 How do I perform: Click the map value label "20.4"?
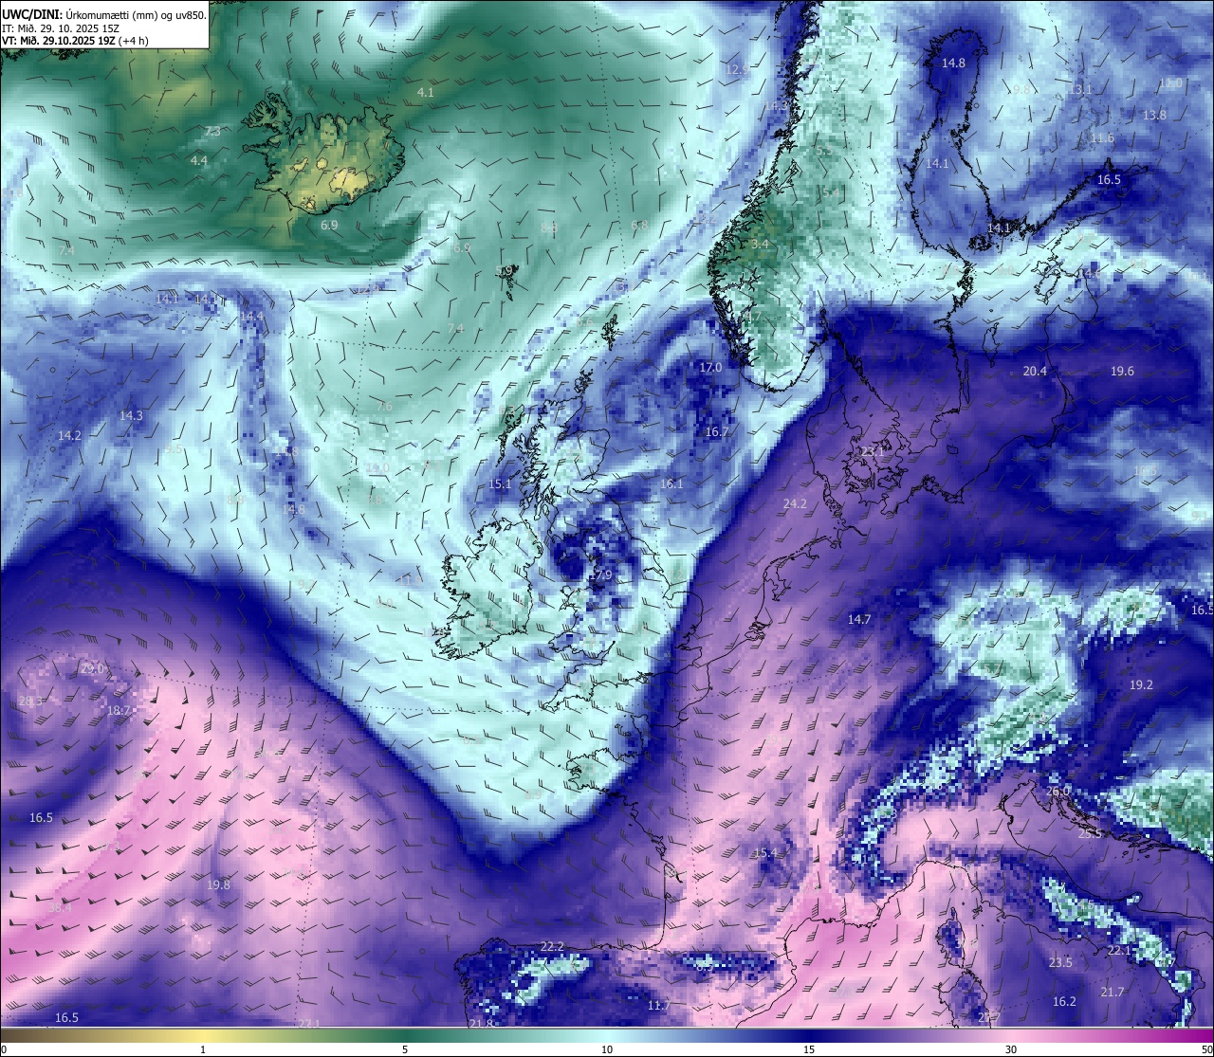click(x=1036, y=371)
